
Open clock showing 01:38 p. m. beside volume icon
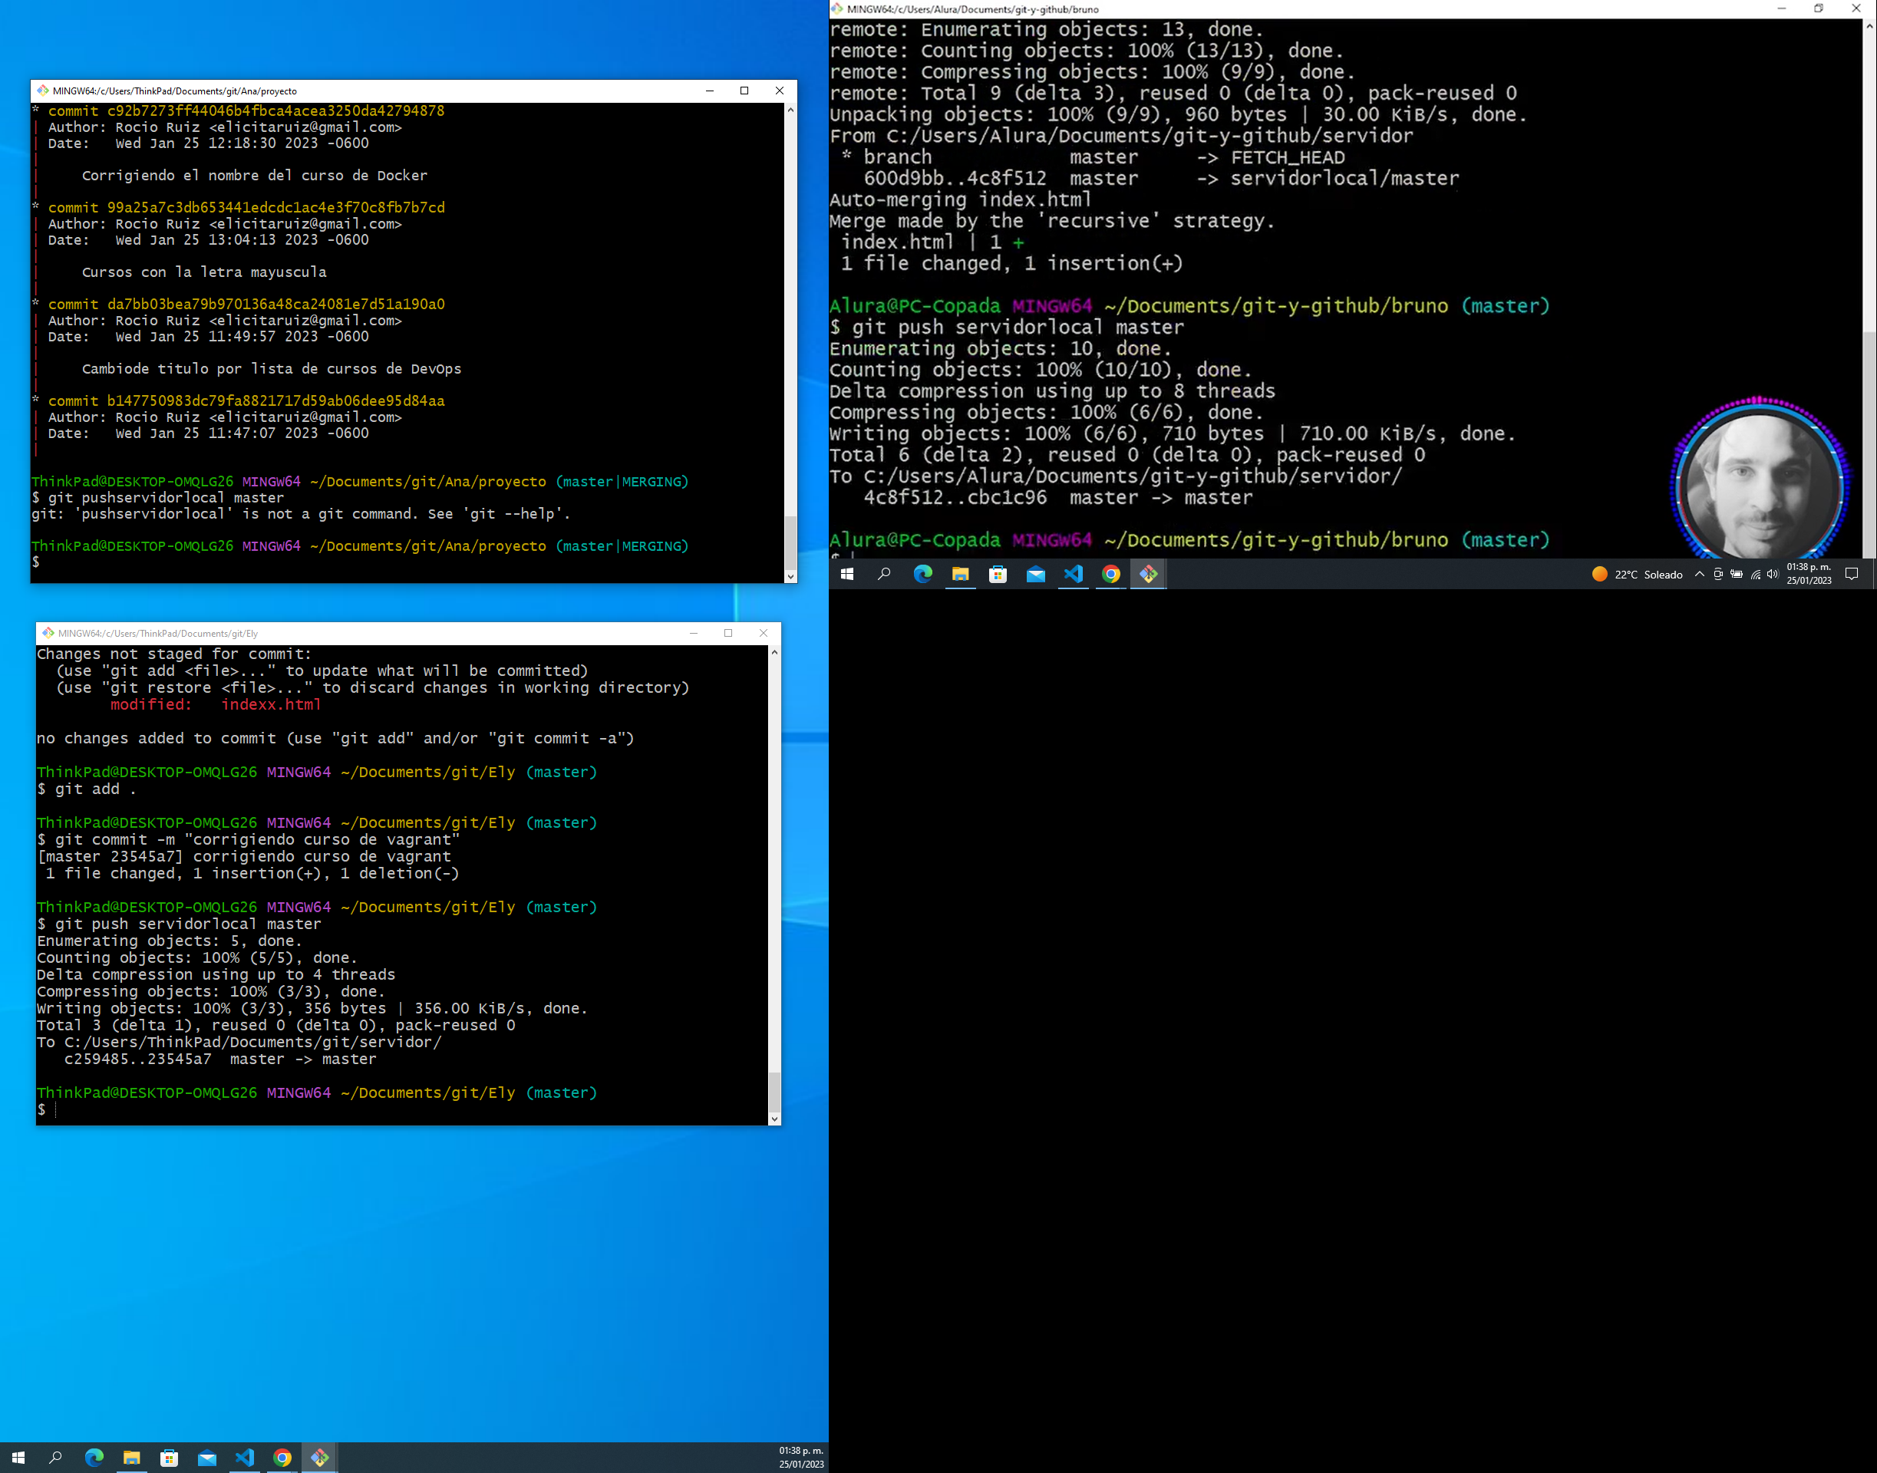(x=1809, y=575)
